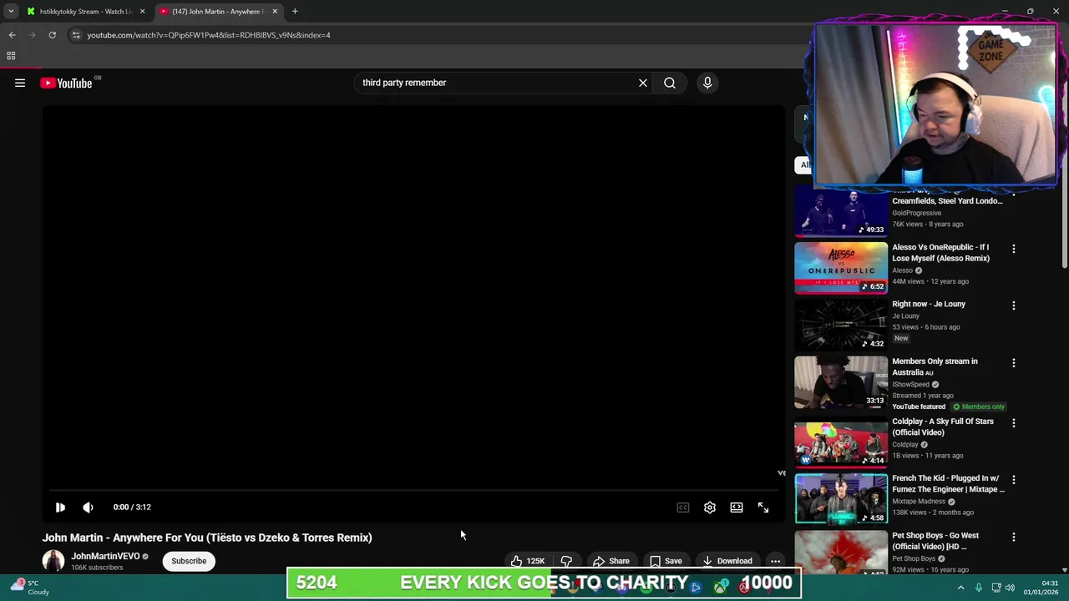The width and height of the screenshot is (1069, 601).
Task: Subscribe to JohnMartinVEVO channel
Action: 189,561
